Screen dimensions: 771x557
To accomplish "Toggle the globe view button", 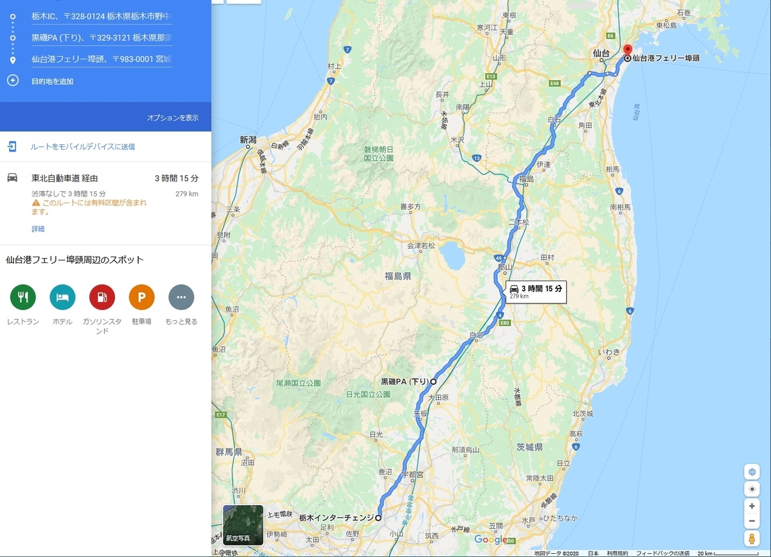I will tap(752, 472).
